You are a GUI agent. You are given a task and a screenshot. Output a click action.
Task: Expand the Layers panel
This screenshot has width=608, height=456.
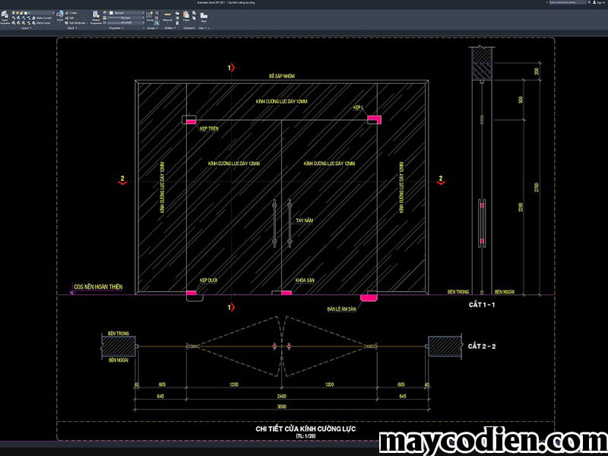[x=26, y=28]
